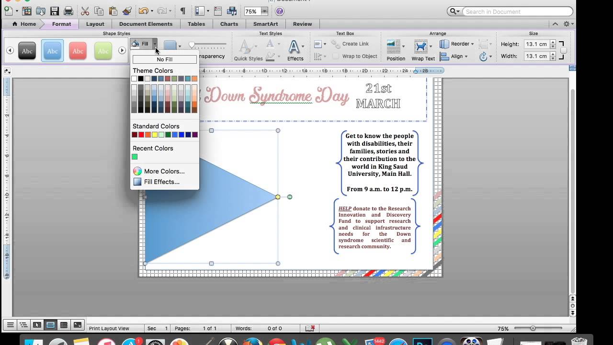The height and width of the screenshot is (345, 613).
Task: Select black Abc shape style
Action: [27, 51]
